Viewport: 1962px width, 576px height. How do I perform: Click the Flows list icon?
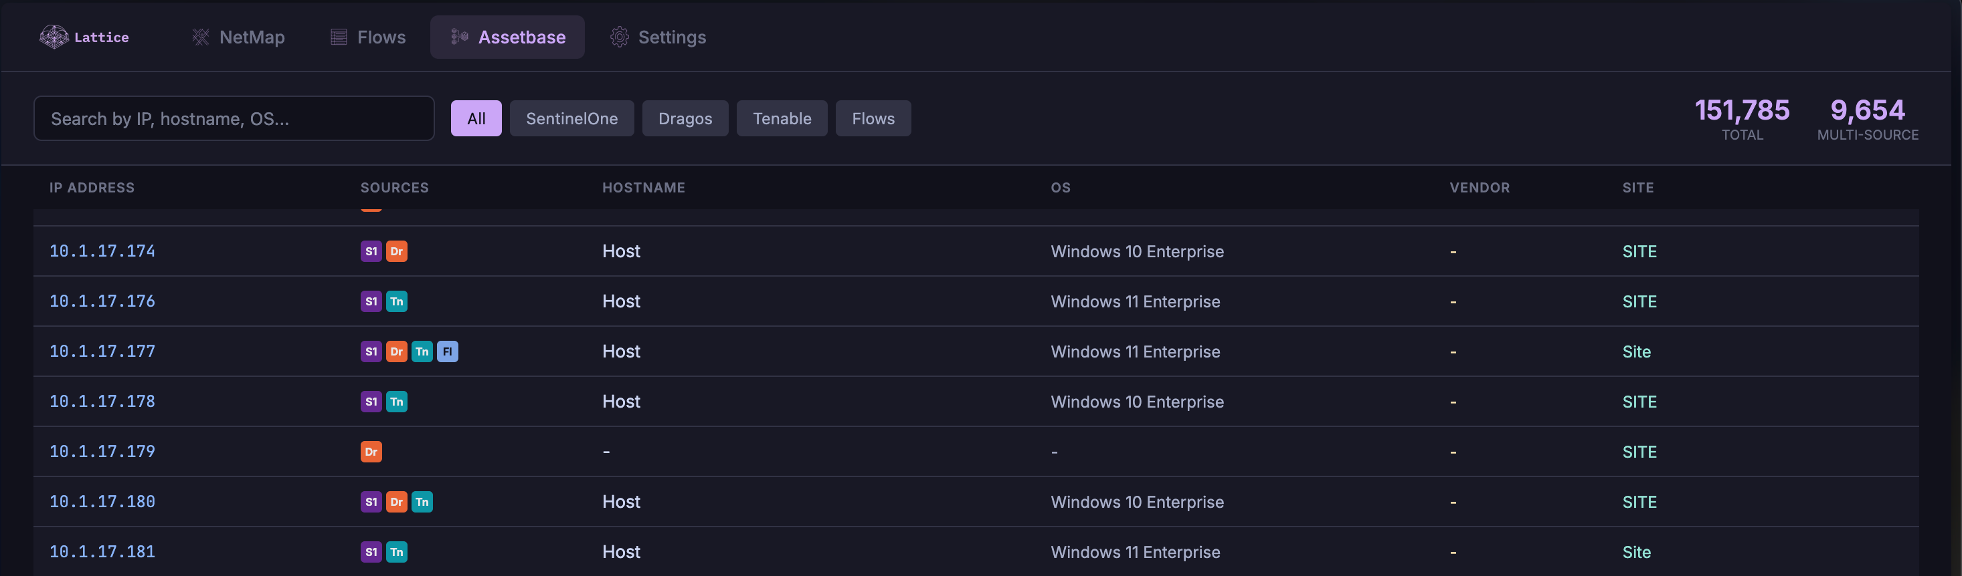click(x=339, y=37)
